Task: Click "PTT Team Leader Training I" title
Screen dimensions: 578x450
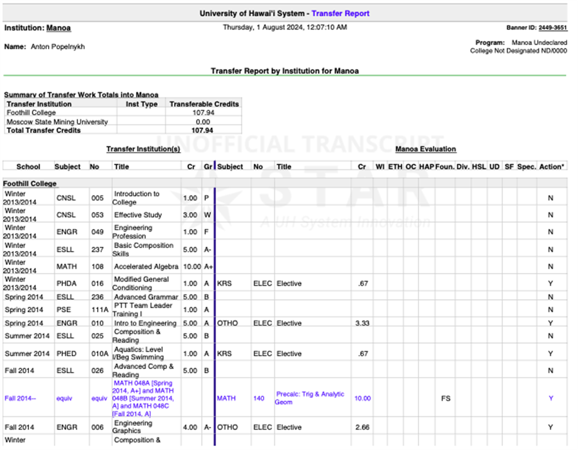Action: (x=143, y=309)
